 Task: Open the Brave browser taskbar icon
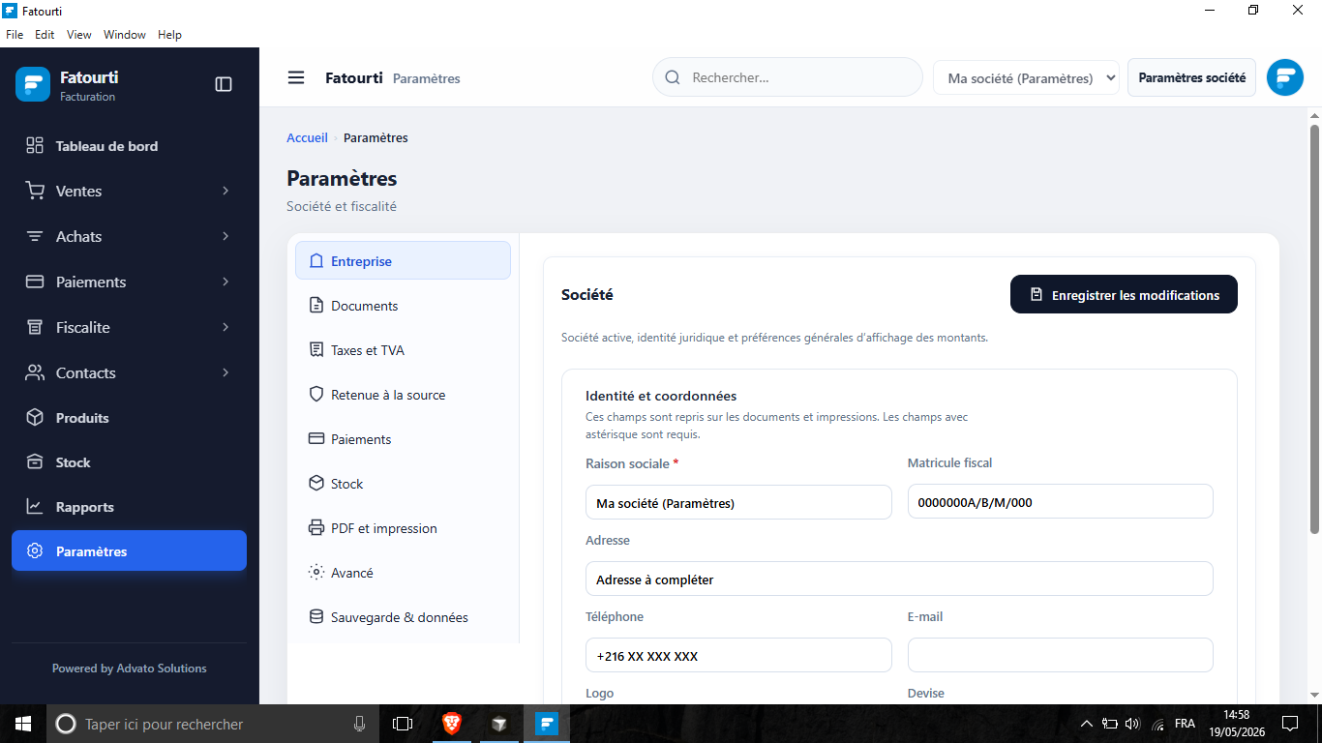coord(452,723)
